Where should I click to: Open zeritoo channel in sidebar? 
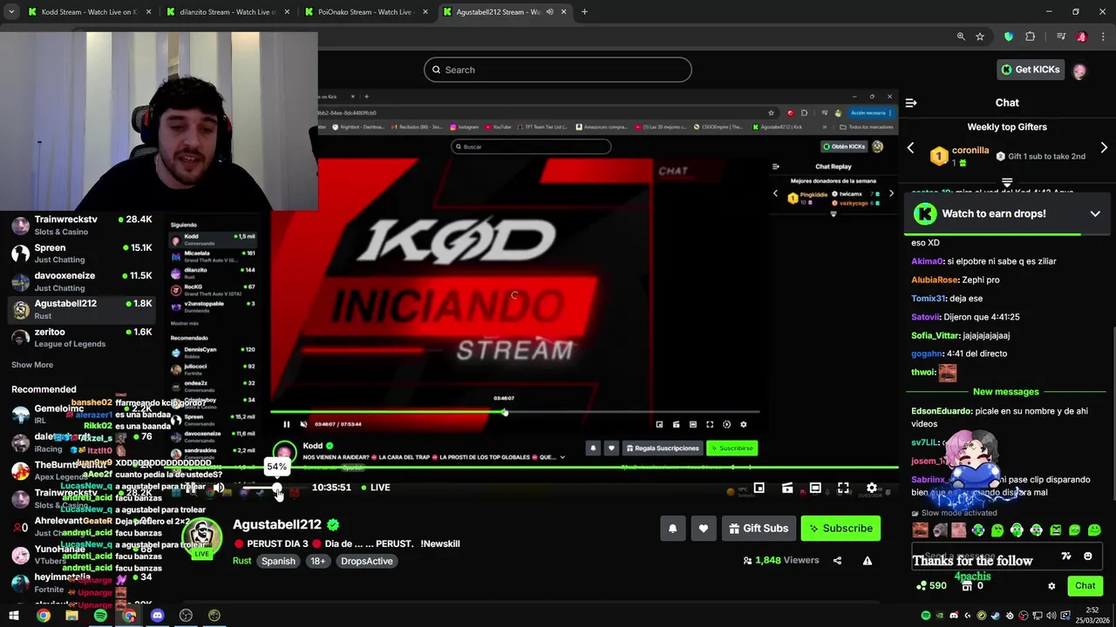(81, 337)
